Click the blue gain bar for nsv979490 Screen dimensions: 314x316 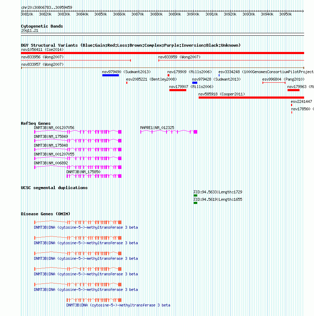111,75
